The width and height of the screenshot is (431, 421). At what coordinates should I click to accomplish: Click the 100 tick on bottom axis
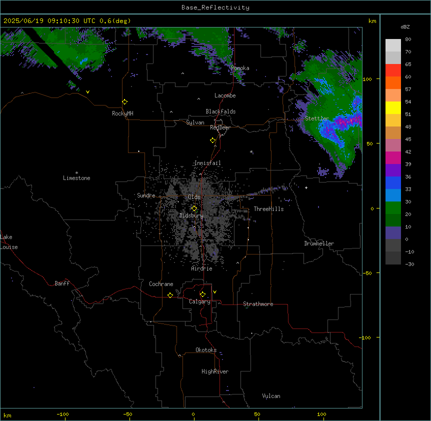click(x=321, y=414)
